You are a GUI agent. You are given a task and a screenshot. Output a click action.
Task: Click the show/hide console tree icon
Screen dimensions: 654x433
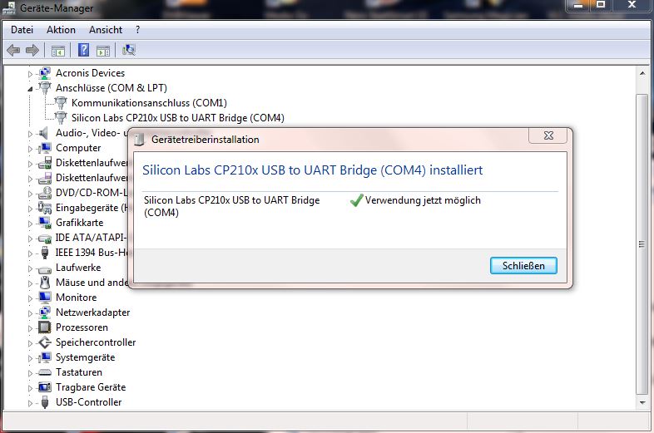58,51
